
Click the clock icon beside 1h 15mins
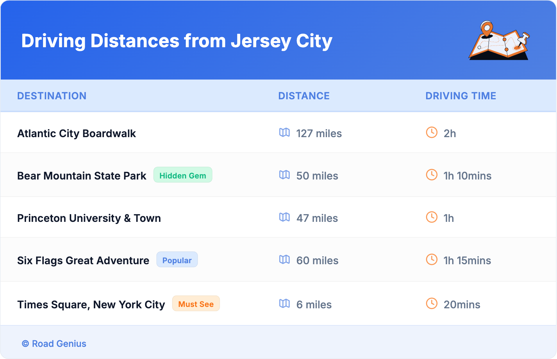(432, 260)
